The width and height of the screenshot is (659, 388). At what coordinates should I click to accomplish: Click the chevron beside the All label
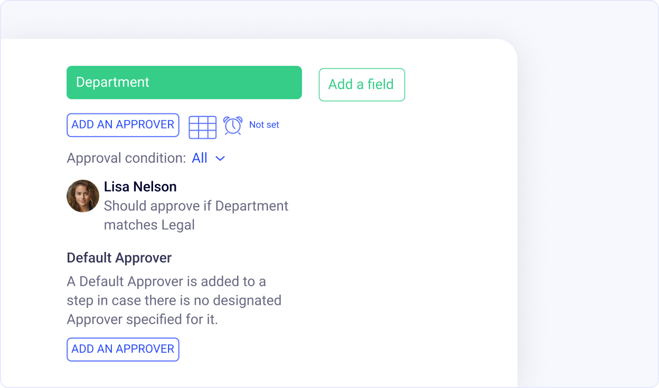tap(220, 159)
